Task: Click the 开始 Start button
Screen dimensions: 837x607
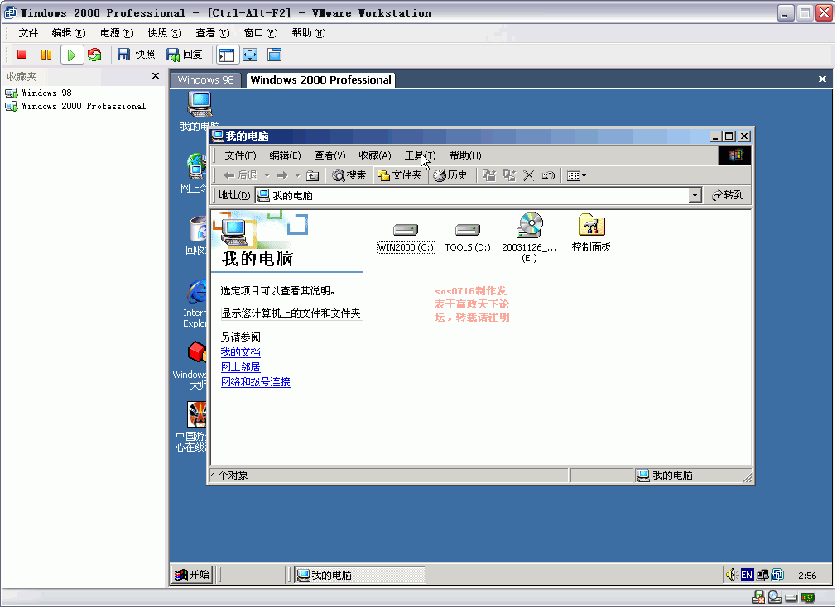Action: click(192, 575)
